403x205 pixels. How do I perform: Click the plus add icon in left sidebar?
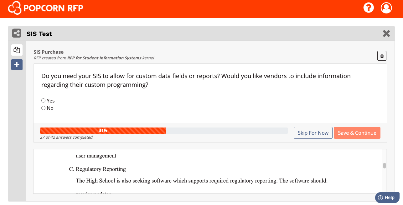17,65
